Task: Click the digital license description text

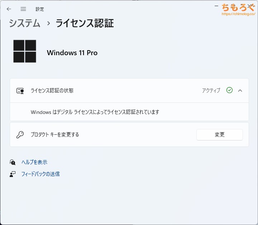Action: click(95, 112)
